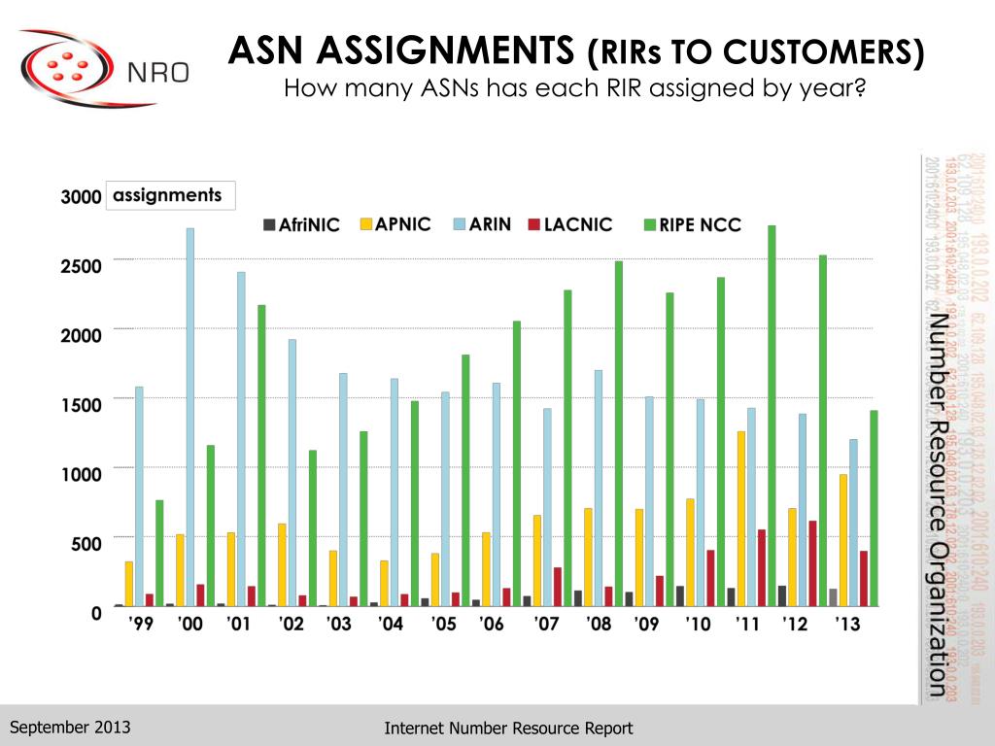Click the 2000 y-axis value
The width and height of the screenshot is (995, 746).
[82, 335]
